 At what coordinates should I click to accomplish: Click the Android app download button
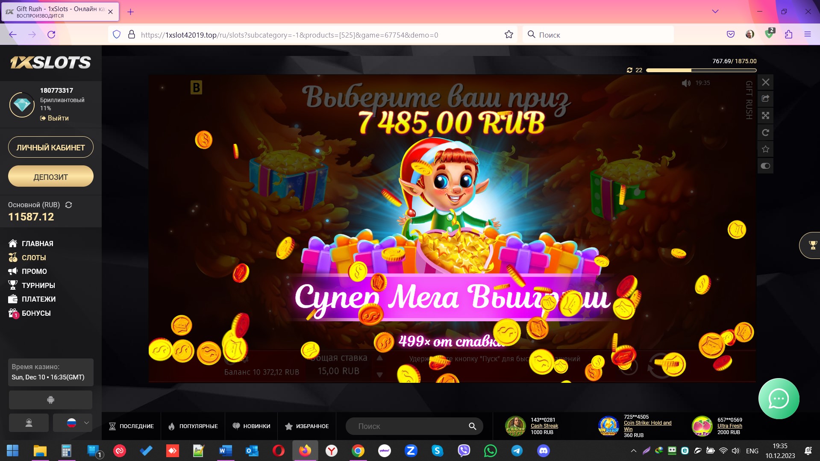[50, 400]
